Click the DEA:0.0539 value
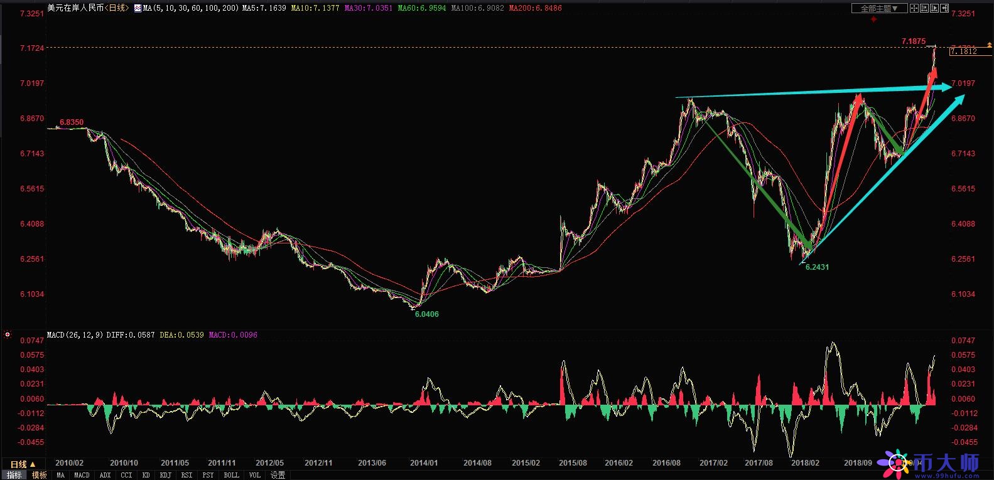The height and width of the screenshot is (480, 994). point(181,335)
